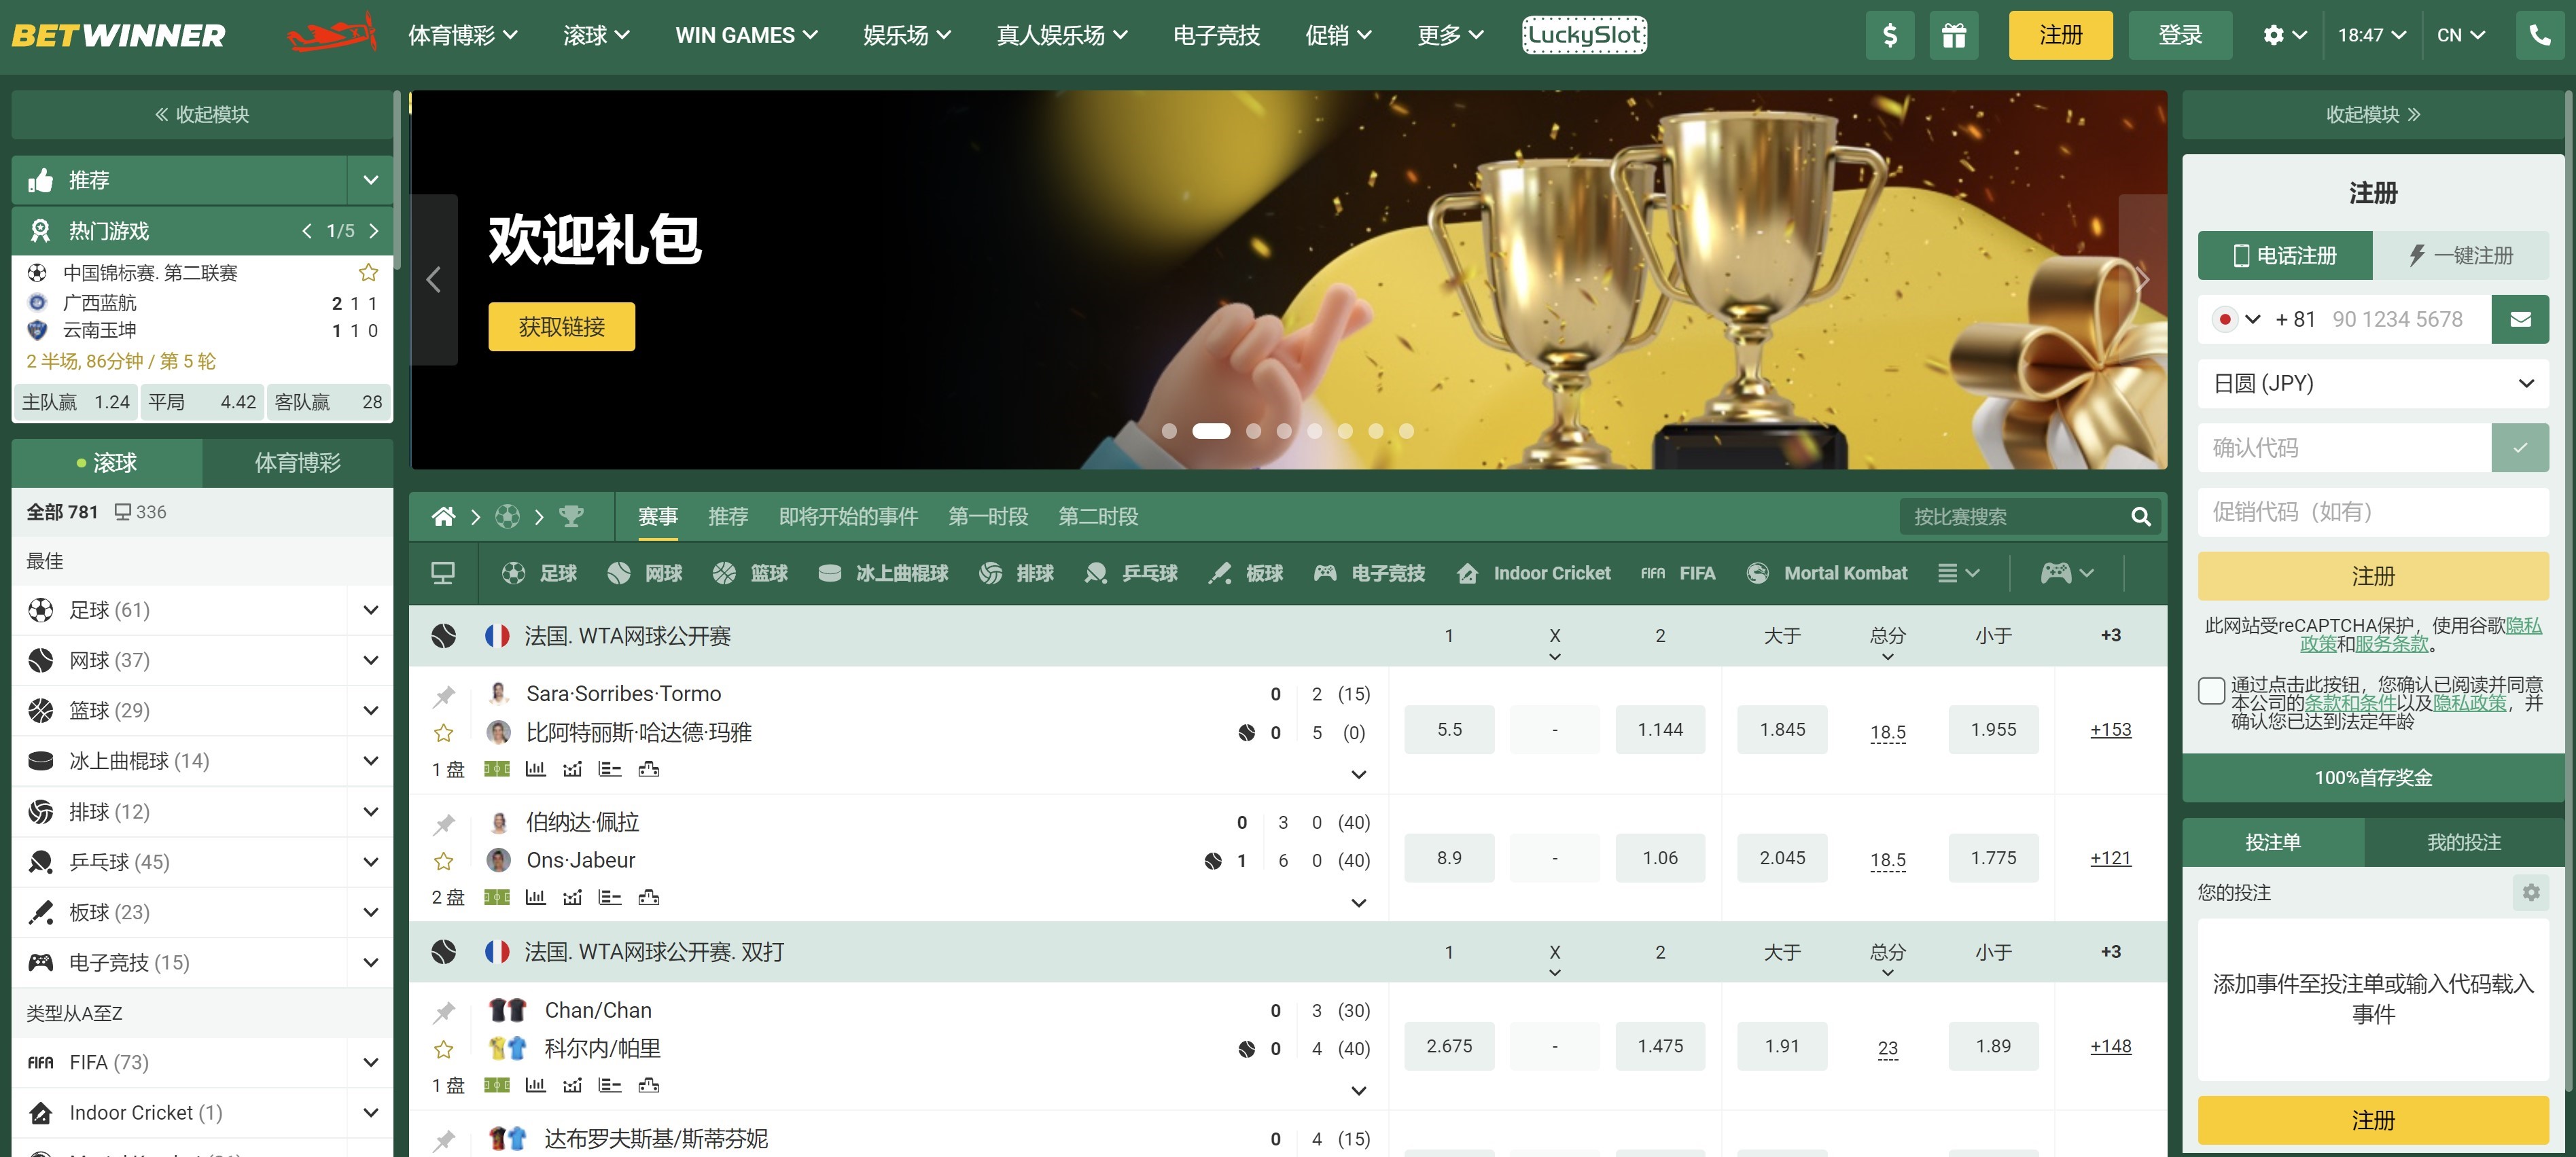Tick the terms and conditions agreement checkbox
This screenshot has width=2576, height=1157.
pyautogui.click(x=2211, y=690)
